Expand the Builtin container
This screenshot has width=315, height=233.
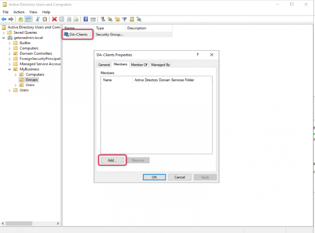coord(9,43)
